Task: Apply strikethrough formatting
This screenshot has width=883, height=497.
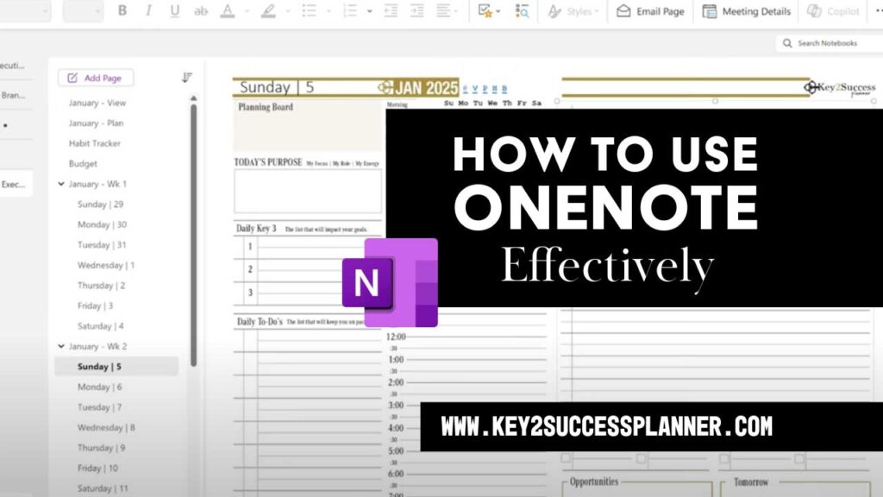Action: click(199, 11)
